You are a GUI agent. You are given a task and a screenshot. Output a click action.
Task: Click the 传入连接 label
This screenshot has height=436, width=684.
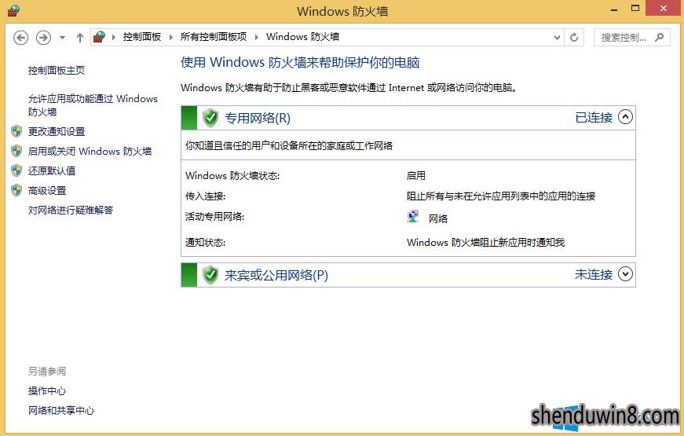click(x=205, y=196)
